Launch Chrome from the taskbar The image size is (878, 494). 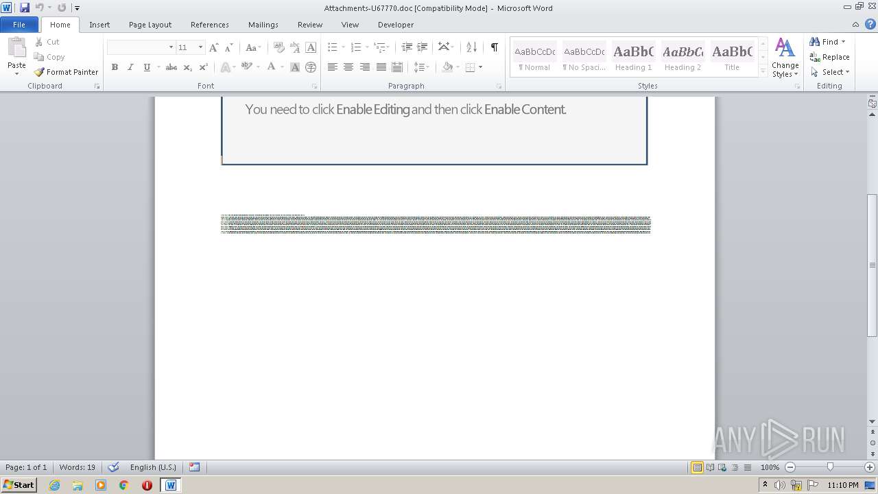coord(124,485)
